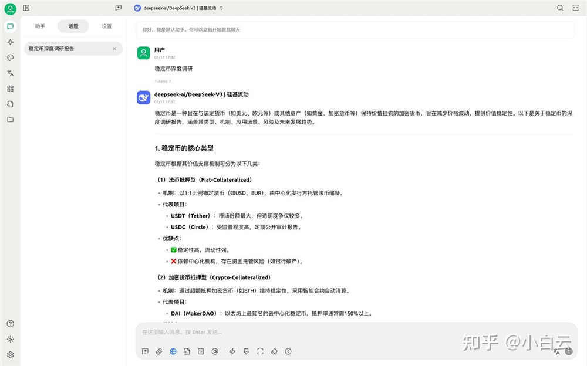The image size is (587, 366).
Task: Click the DeepSeek message model avatar
Action: (143, 98)
